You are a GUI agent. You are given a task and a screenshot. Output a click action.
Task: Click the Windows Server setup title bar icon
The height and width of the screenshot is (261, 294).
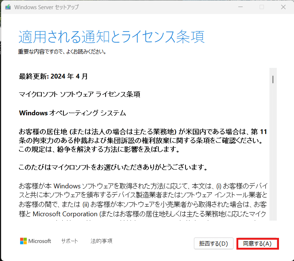click(8, 7)
